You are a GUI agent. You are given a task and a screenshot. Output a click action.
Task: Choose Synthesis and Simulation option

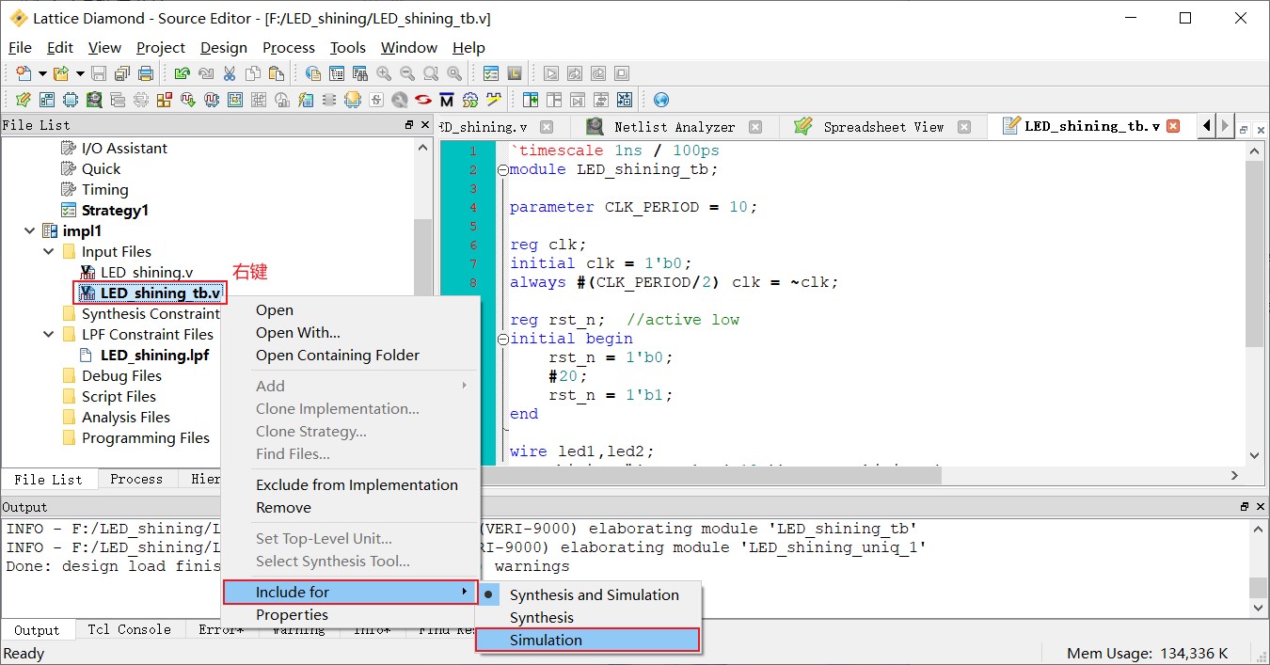594,595
